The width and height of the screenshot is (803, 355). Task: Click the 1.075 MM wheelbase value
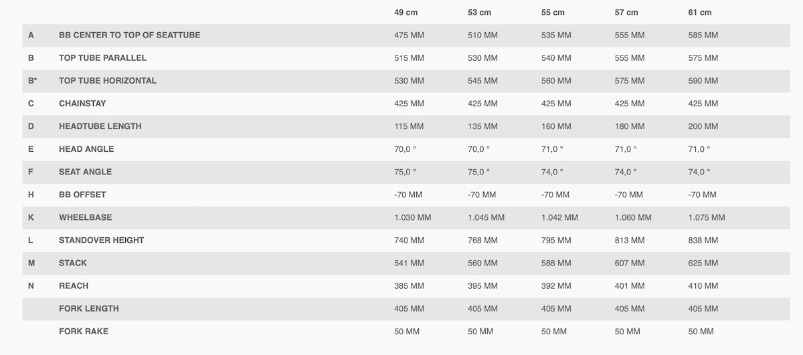(707, 217)
